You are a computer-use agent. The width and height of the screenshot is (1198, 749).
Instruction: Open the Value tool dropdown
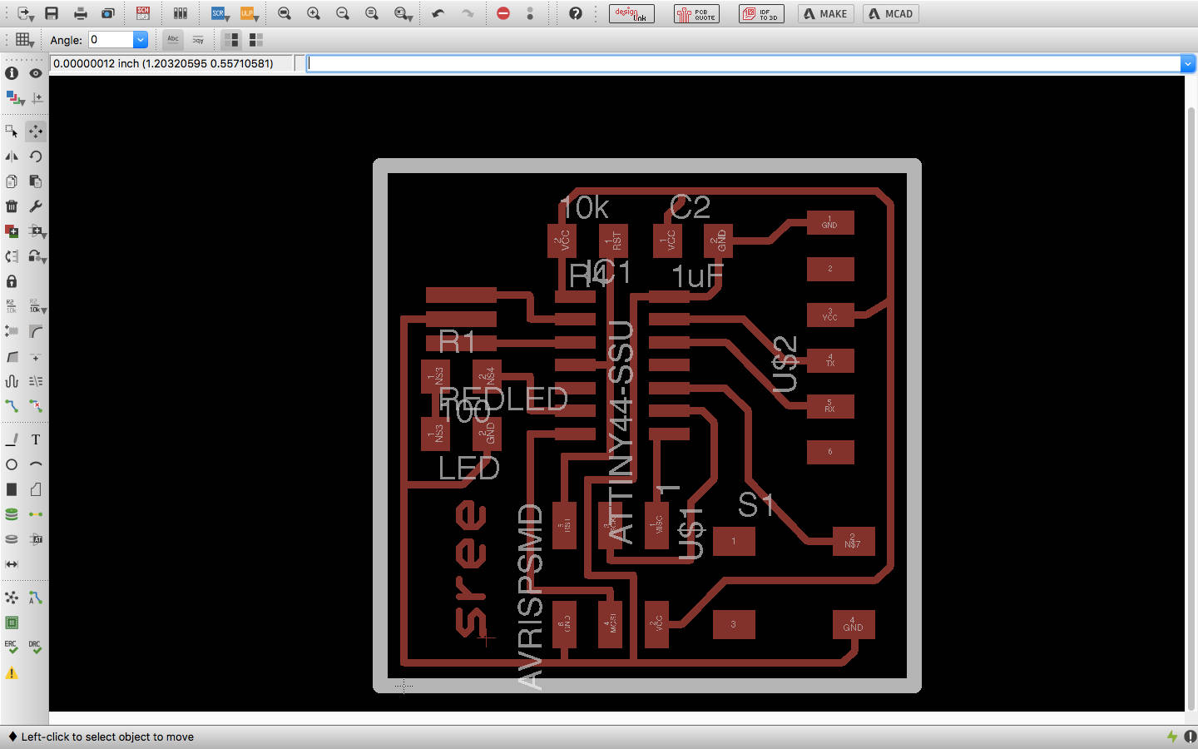tap(37, 306)
